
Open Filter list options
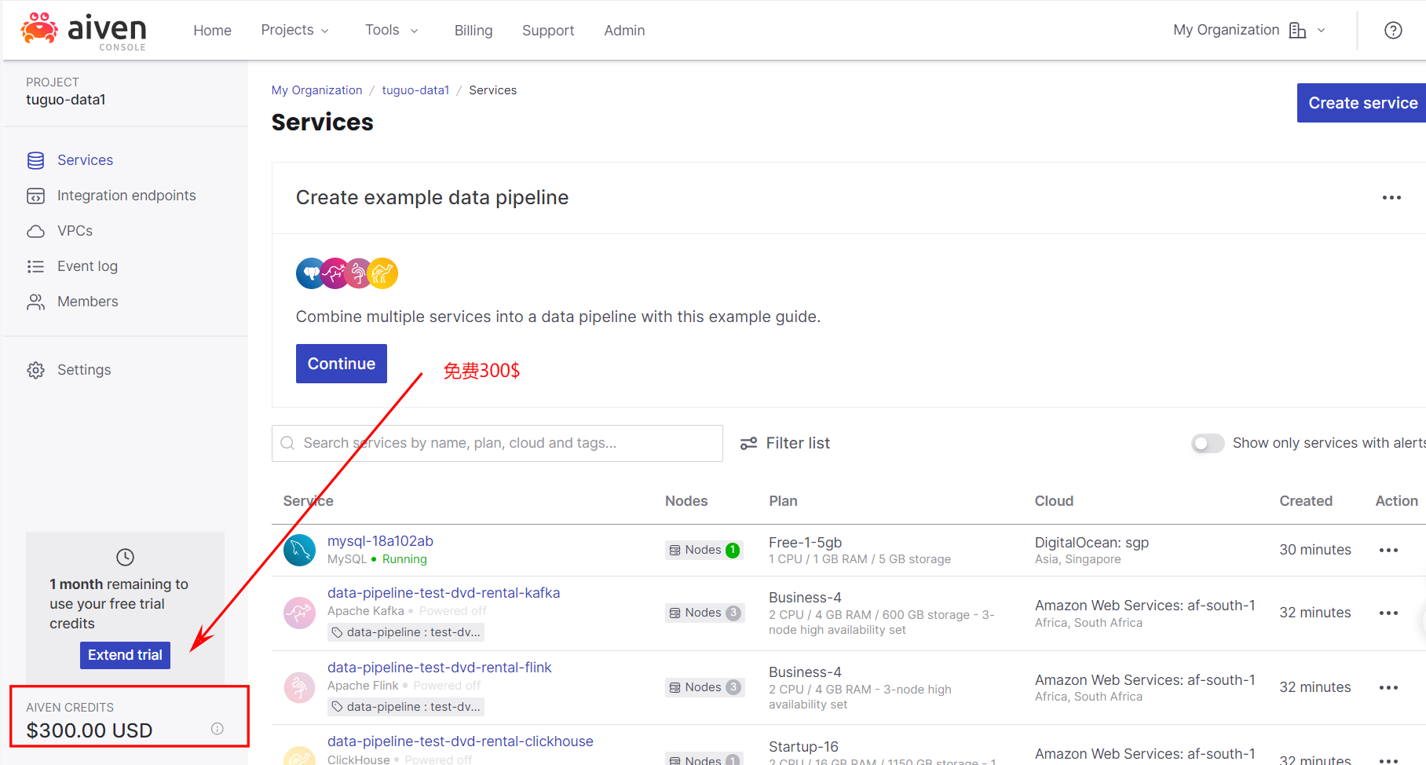coord(784,443)
